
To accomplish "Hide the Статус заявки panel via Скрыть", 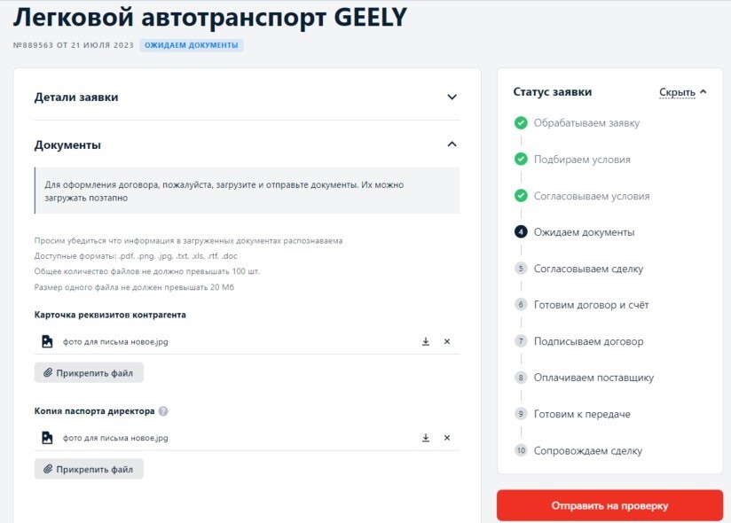I will coord(682,91).
